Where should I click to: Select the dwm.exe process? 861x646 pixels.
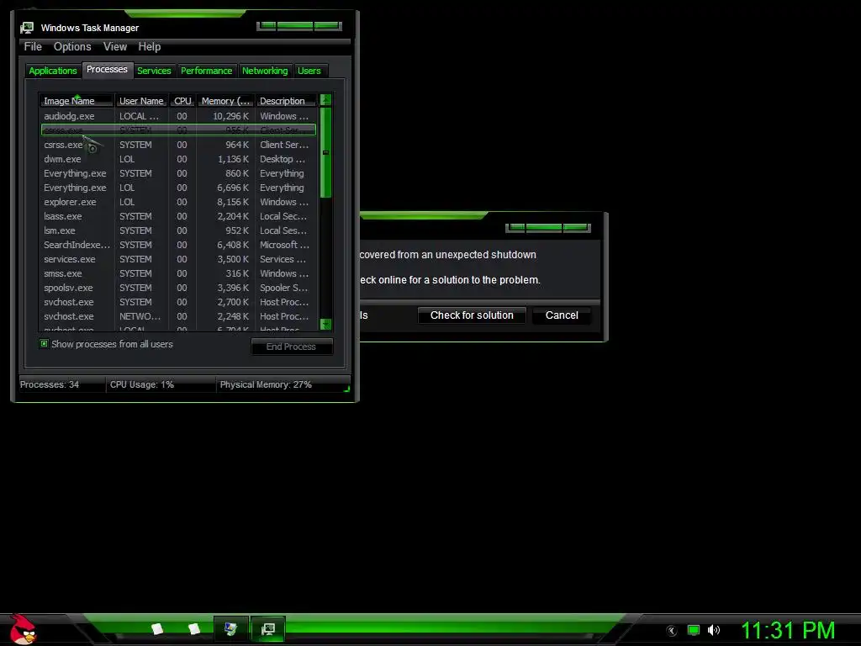(178, 159)
